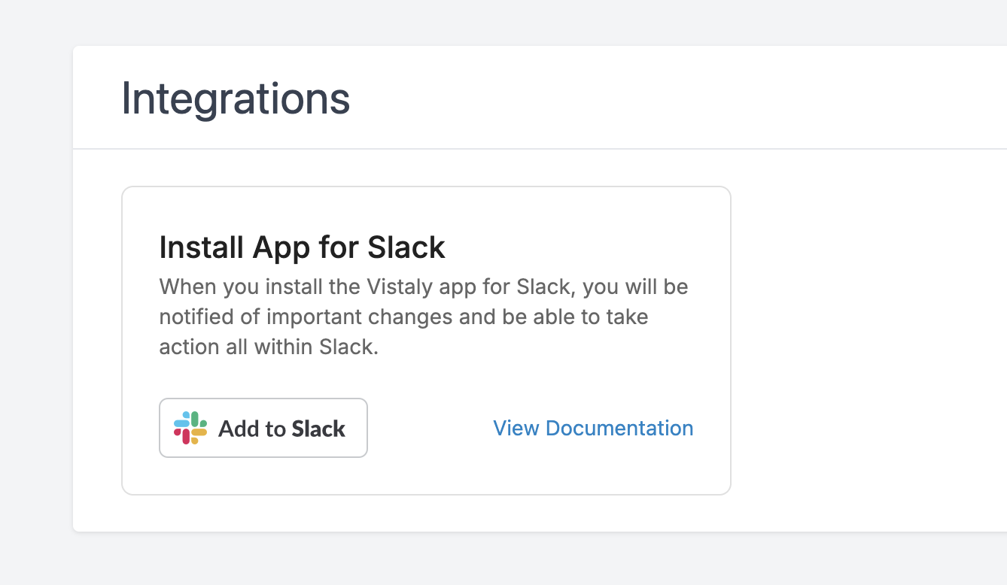Click the Install App for Slack title

[x=303, y=247]
